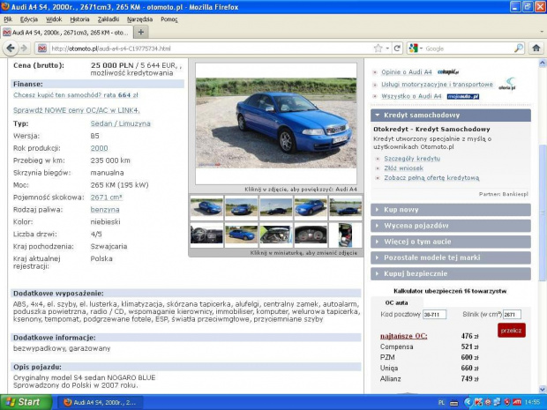The height and width of the screenshot is (410, 547).
Task: Expand the Więcej o tym aucie section
Action: [451, 242]
